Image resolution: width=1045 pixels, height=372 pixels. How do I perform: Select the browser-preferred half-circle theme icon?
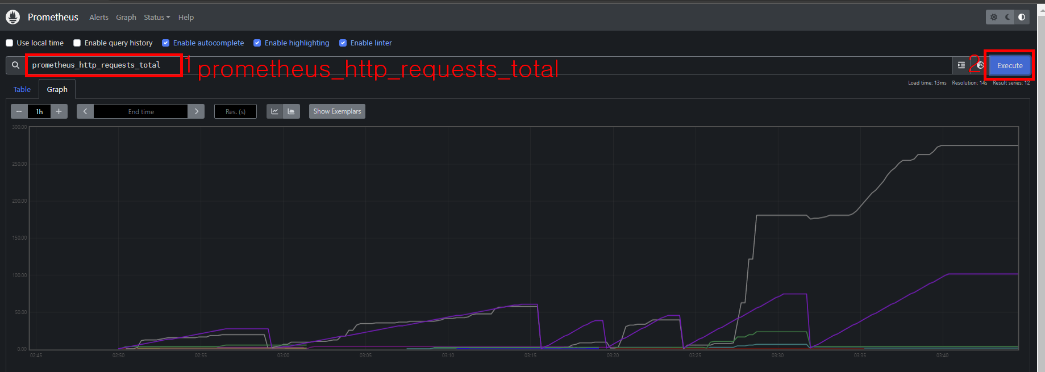click(x=1022, y=17)
